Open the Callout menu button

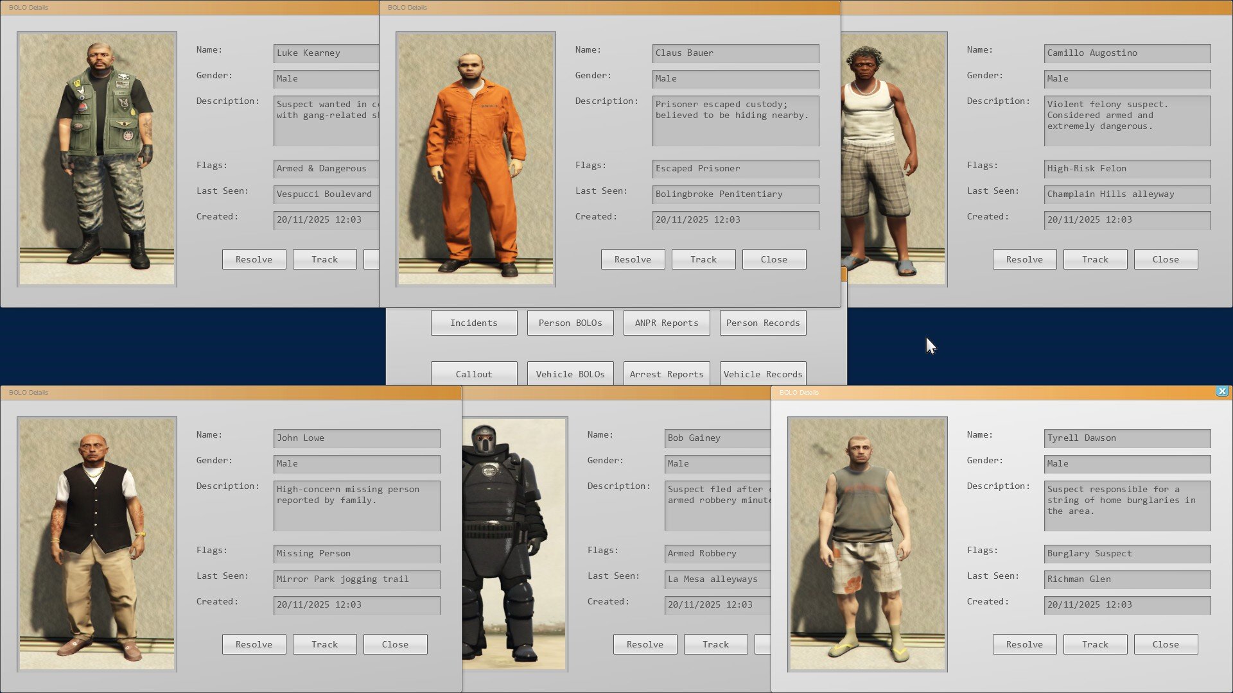(x=474, y=374)
